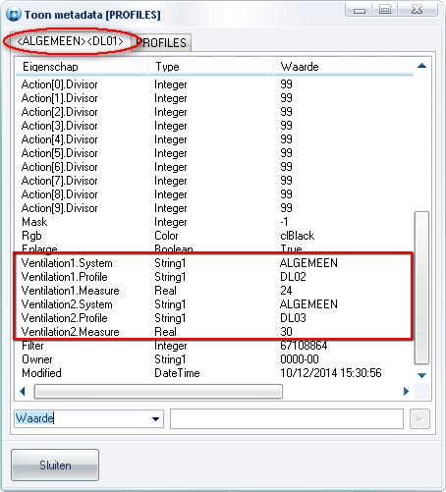Select the Ventilation2.Measure row

coord(214,332)
